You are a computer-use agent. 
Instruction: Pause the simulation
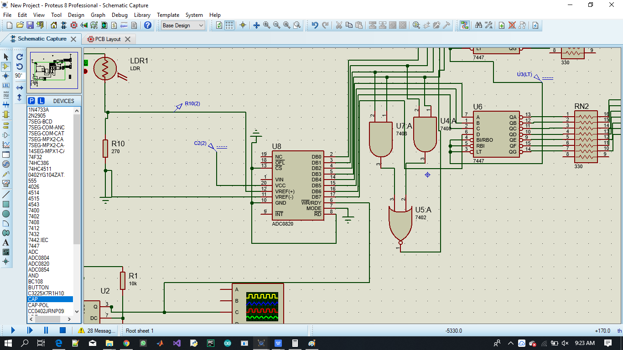coord(46,330)
